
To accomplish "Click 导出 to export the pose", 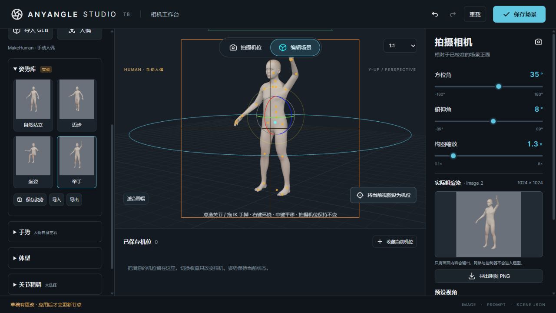I will click(x=74, y=200).
